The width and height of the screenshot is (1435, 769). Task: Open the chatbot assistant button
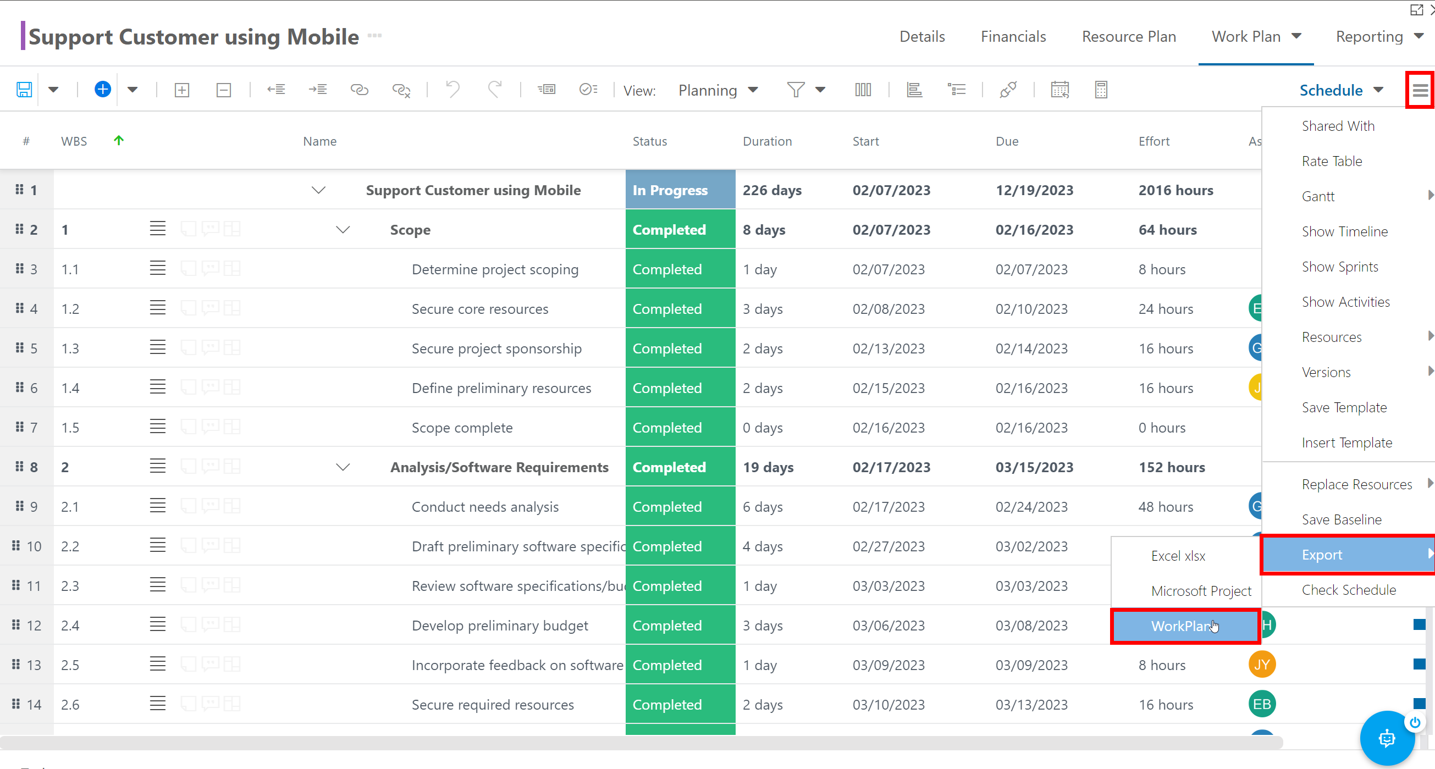[1387, 738]
